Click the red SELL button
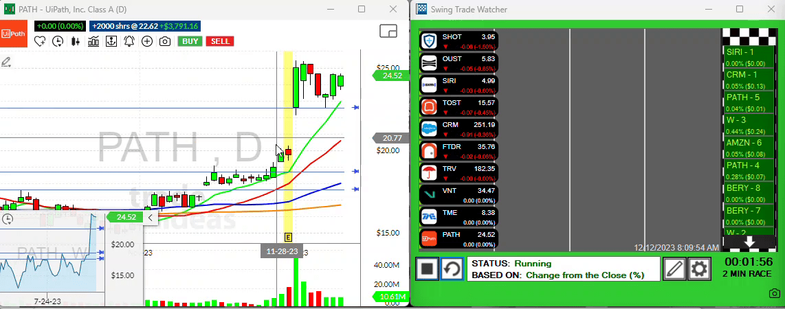 click(x=220, y=41)
